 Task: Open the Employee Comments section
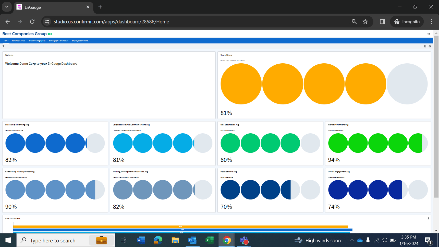pyautogui.click(x=80, y=41)
